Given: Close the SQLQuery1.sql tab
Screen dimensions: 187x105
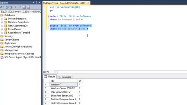Looking at the screenshot, I should 88,3.
